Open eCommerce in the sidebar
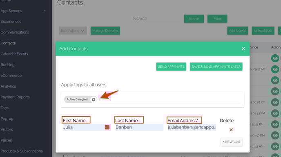 click(11, 75)
